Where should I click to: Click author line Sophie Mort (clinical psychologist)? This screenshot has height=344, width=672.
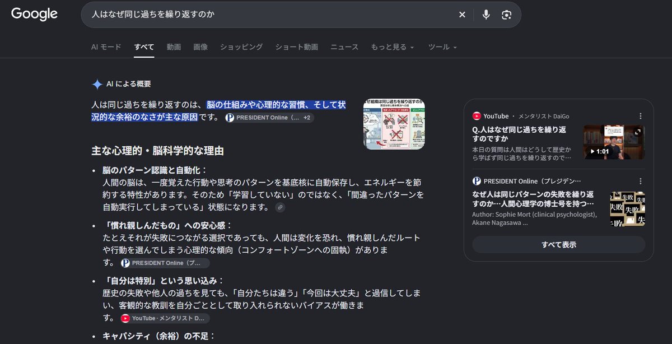point(535,215)
